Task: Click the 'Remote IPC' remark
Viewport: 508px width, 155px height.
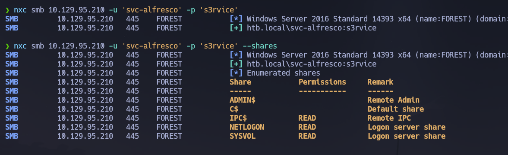Action: [x=389, y=118]
